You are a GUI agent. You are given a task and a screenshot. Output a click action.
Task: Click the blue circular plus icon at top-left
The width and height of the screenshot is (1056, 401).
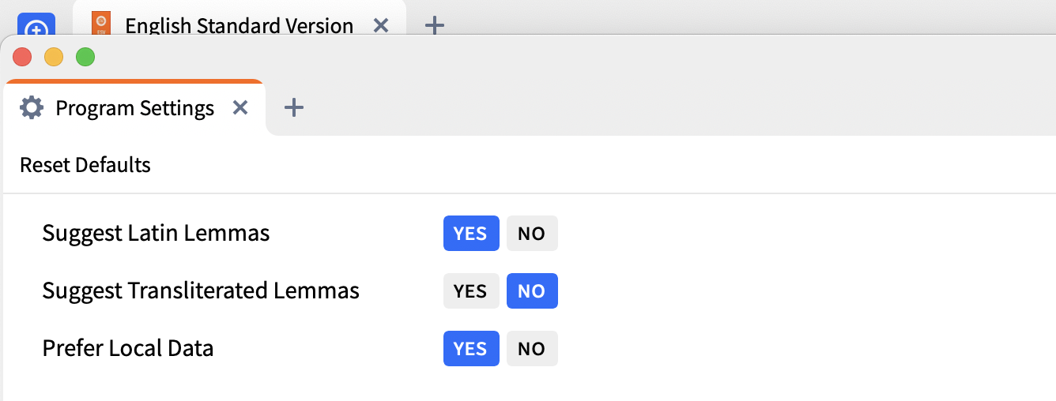36,27
